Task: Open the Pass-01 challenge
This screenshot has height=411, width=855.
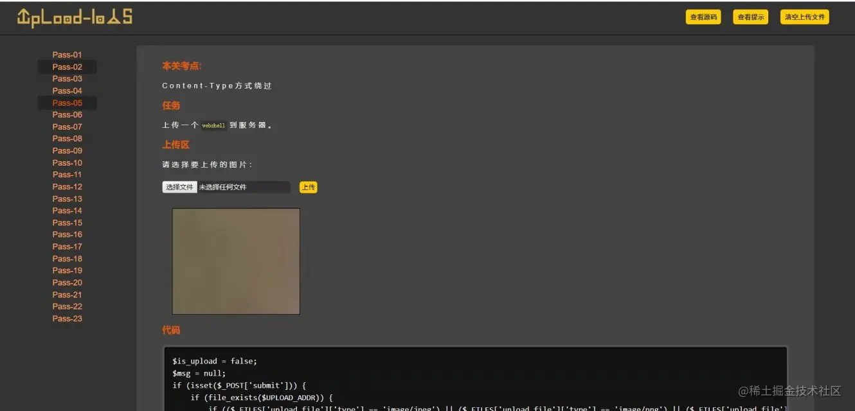Action: (x=67, y=55)
